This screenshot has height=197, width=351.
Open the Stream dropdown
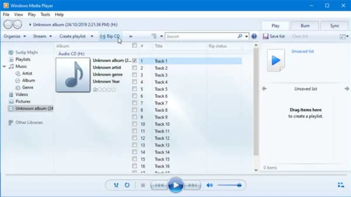[x=42, y=36]
